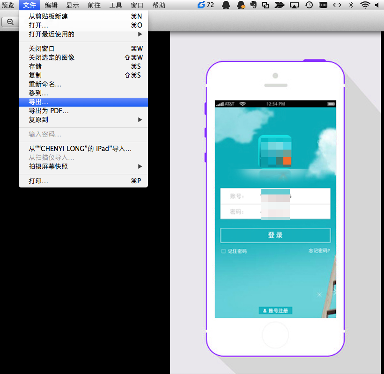The width and height of the screenshot is (384, 374).
Task: Tick the 记住密码 checkbox in the mockup
Action: coord(223,251)
